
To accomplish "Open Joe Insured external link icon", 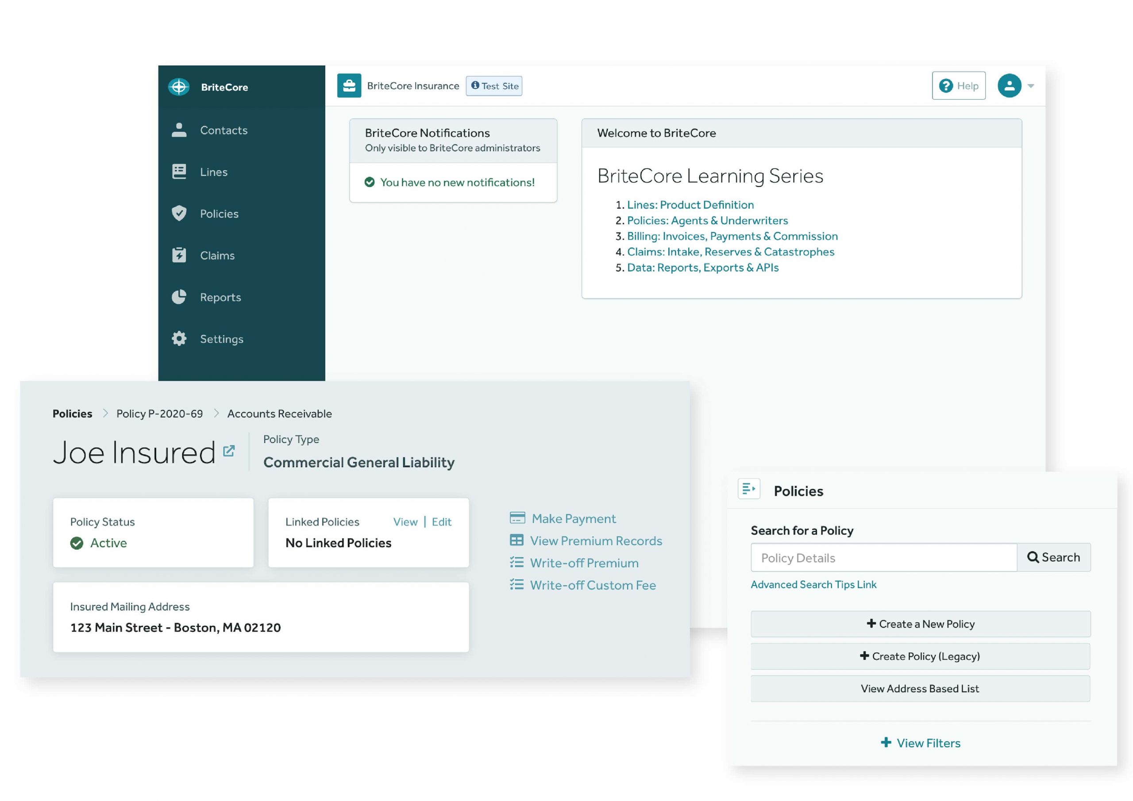I will pyautogui.click(x=228, y=451).
